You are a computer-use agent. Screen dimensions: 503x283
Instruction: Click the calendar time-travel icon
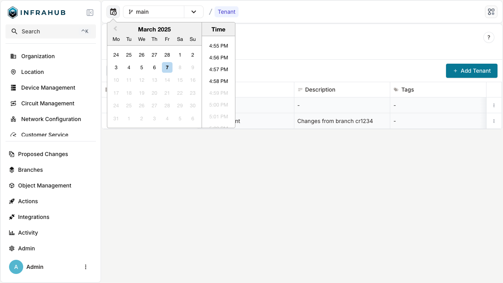pos(113,12)
